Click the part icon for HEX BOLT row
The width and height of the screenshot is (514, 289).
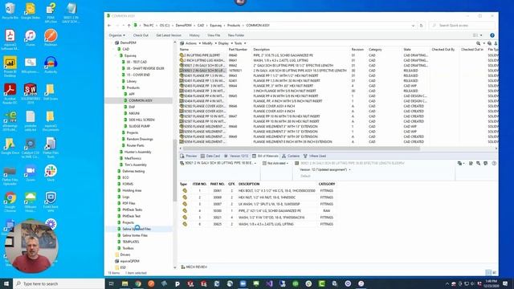coord(185,191)
